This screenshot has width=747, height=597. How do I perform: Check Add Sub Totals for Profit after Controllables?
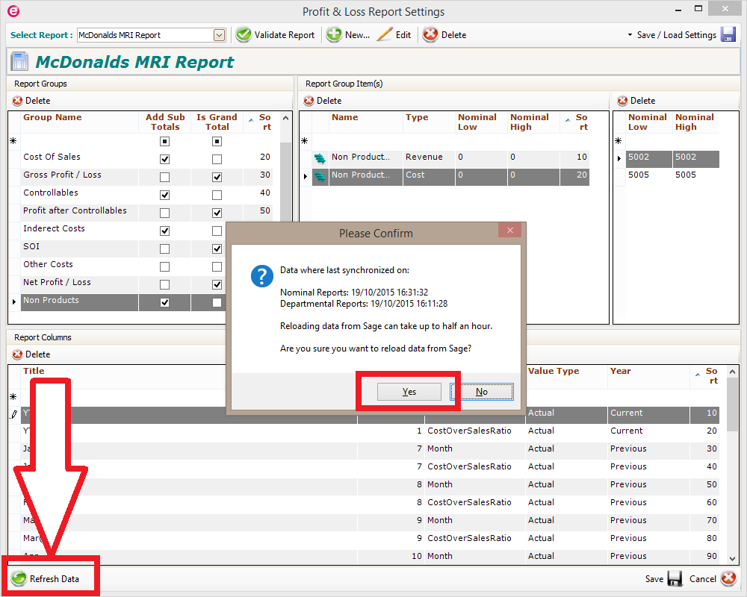(x=164, y=213)
